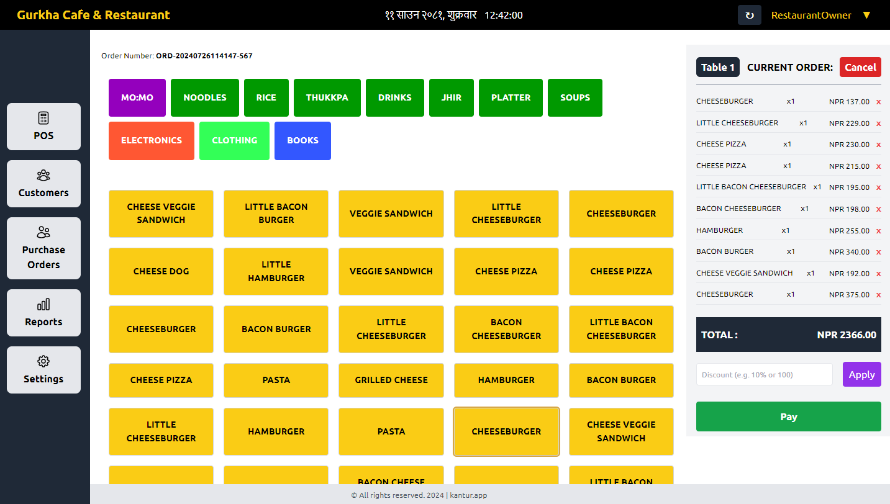Select the RestaurantOwner username
The height and width of the screenshot is (504, 890).
(811, 15)
